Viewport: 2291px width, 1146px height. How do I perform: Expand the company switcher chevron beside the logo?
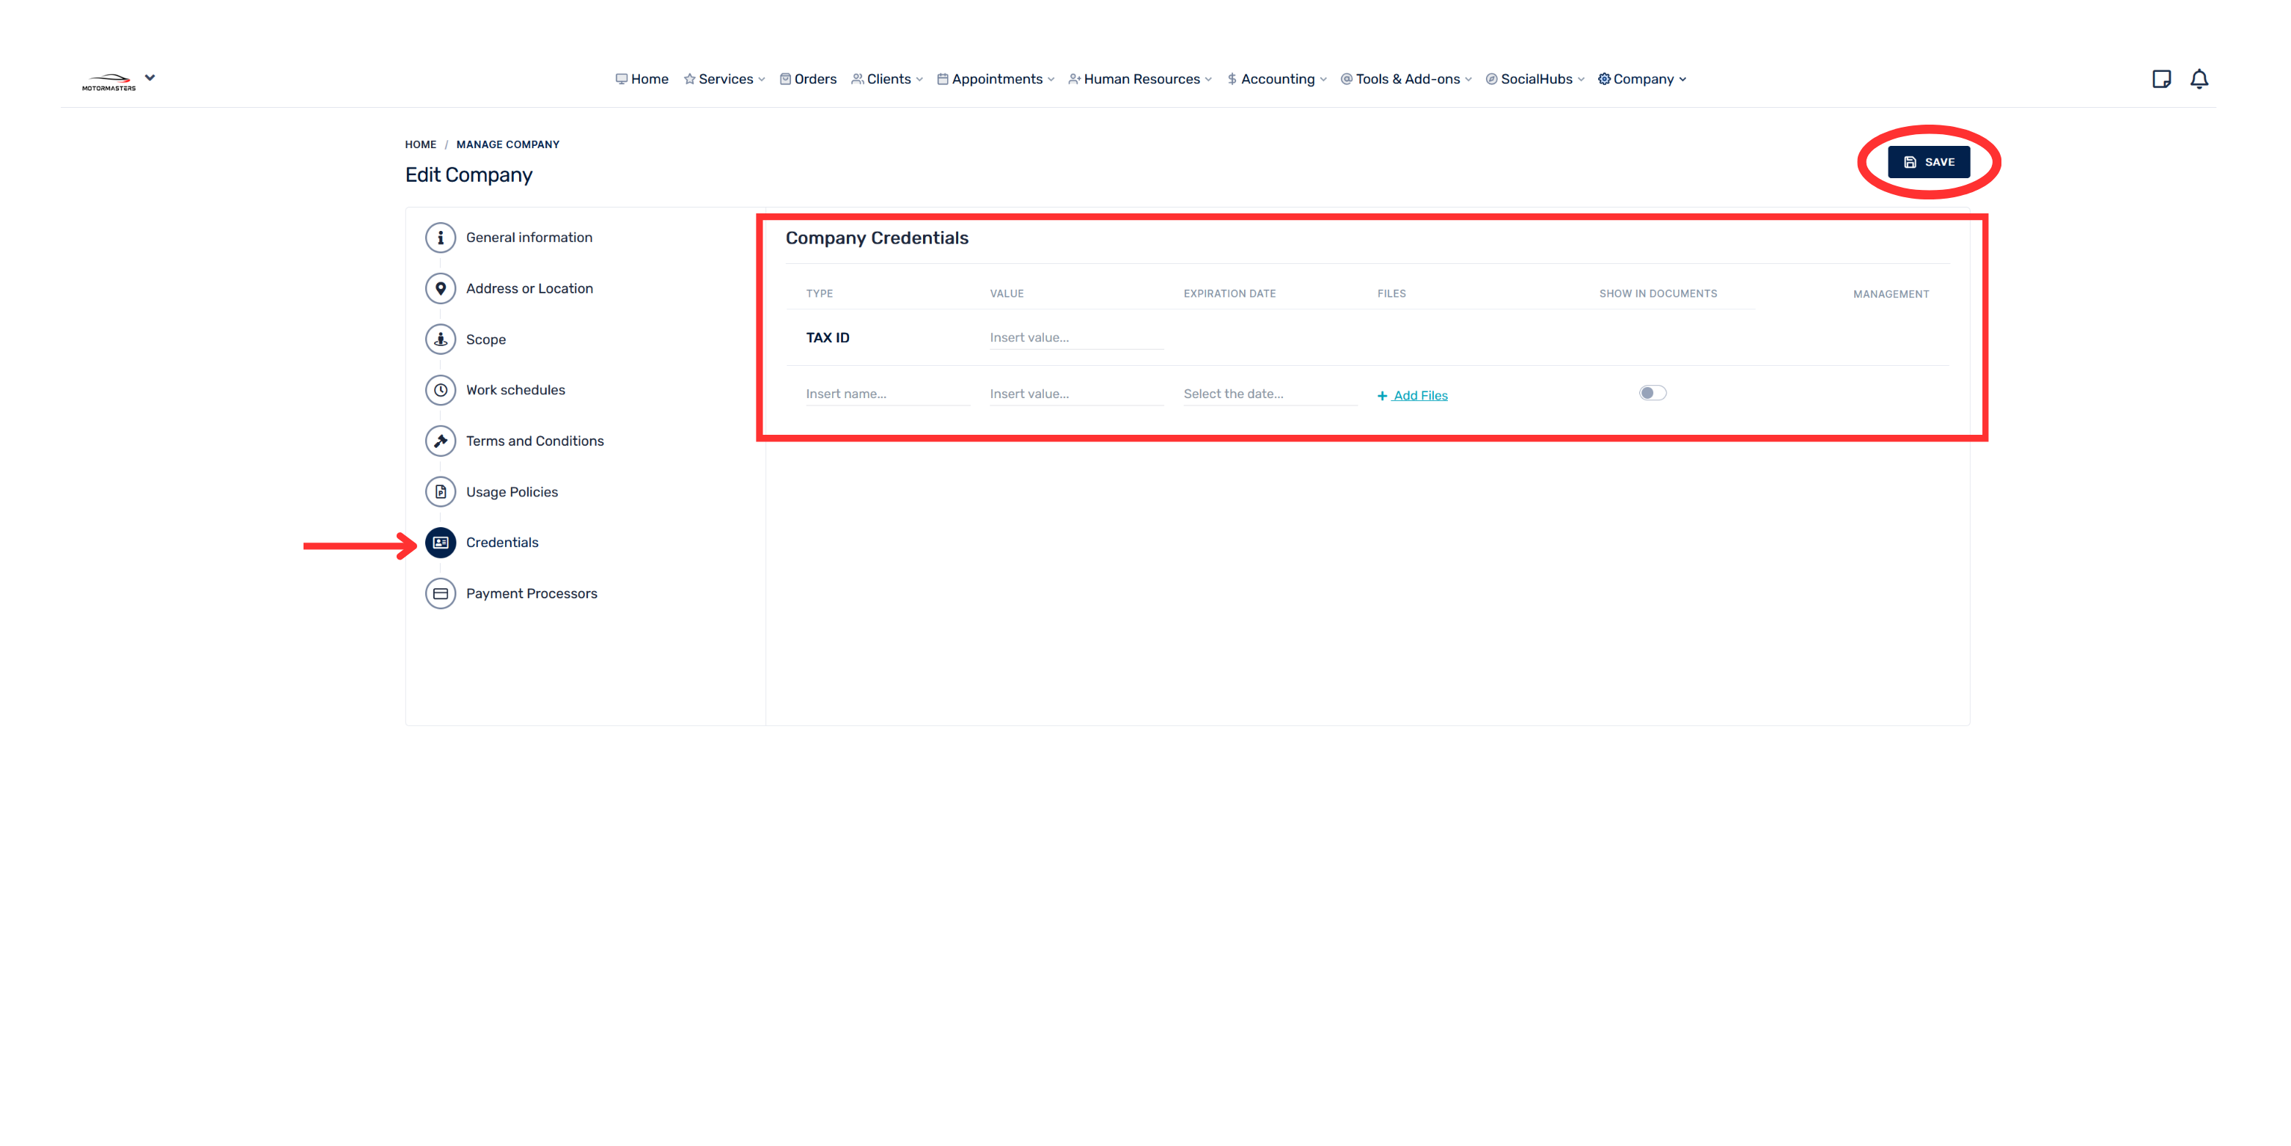click(150, 78)
